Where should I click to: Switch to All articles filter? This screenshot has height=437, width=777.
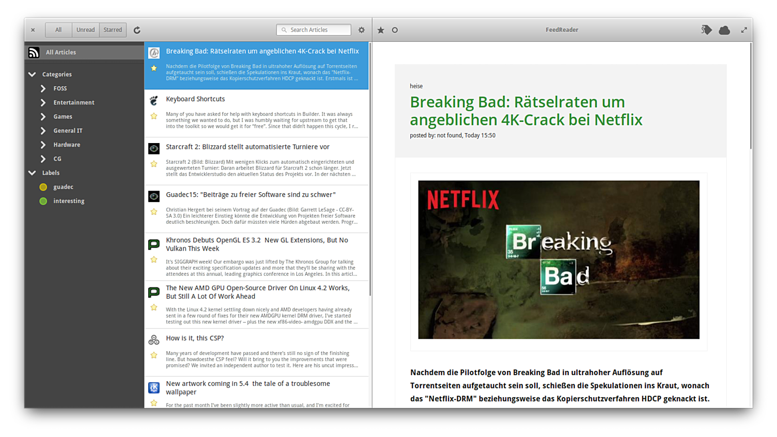(x=58, y=30)
